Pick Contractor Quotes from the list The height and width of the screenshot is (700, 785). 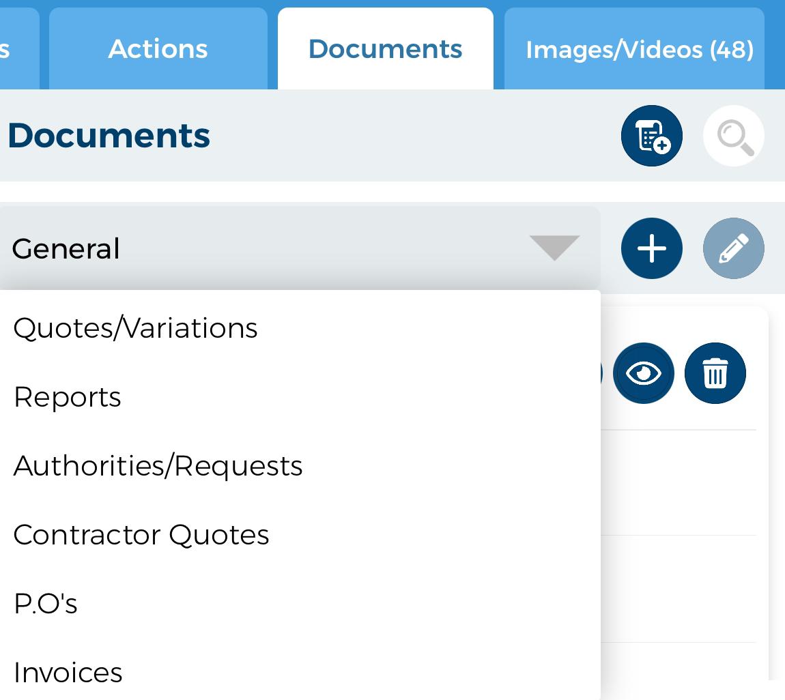point(141,535)
